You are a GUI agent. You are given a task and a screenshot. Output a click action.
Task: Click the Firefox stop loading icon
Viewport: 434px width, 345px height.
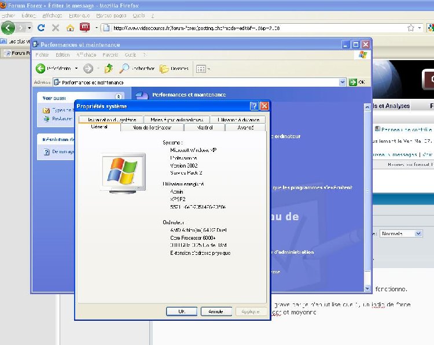pos(56,28)
